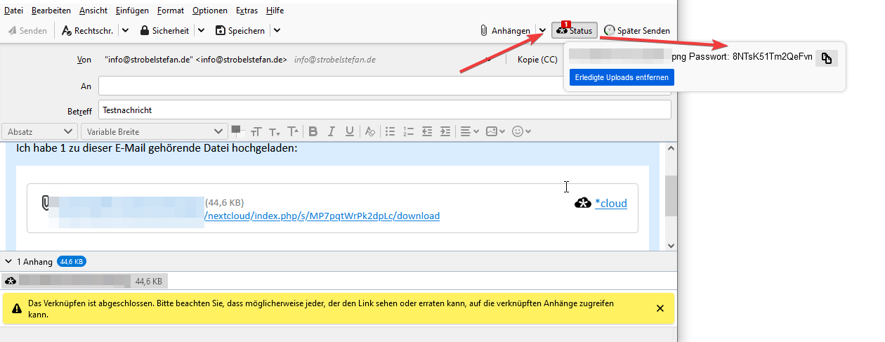Screen dimensions: 885x342
Task: Click in the An recipient field
Action: (385, 86)
